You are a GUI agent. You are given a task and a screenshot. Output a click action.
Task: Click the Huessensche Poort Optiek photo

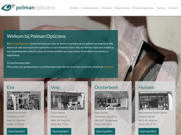click(155, 101)
